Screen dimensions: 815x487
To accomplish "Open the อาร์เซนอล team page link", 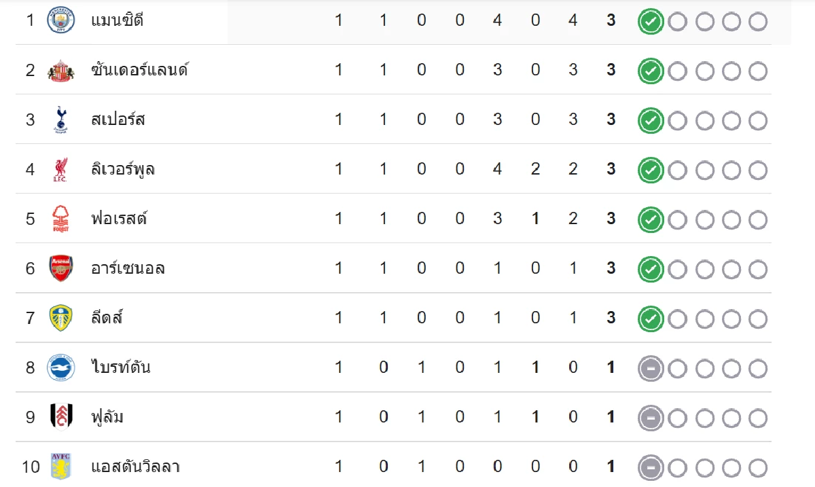I will click(128, 268).
